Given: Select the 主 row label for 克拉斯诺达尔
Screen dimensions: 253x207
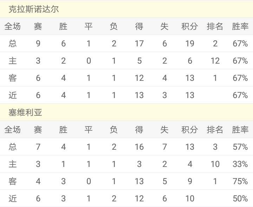Looking at the screenshot, I should click(13, 61).
